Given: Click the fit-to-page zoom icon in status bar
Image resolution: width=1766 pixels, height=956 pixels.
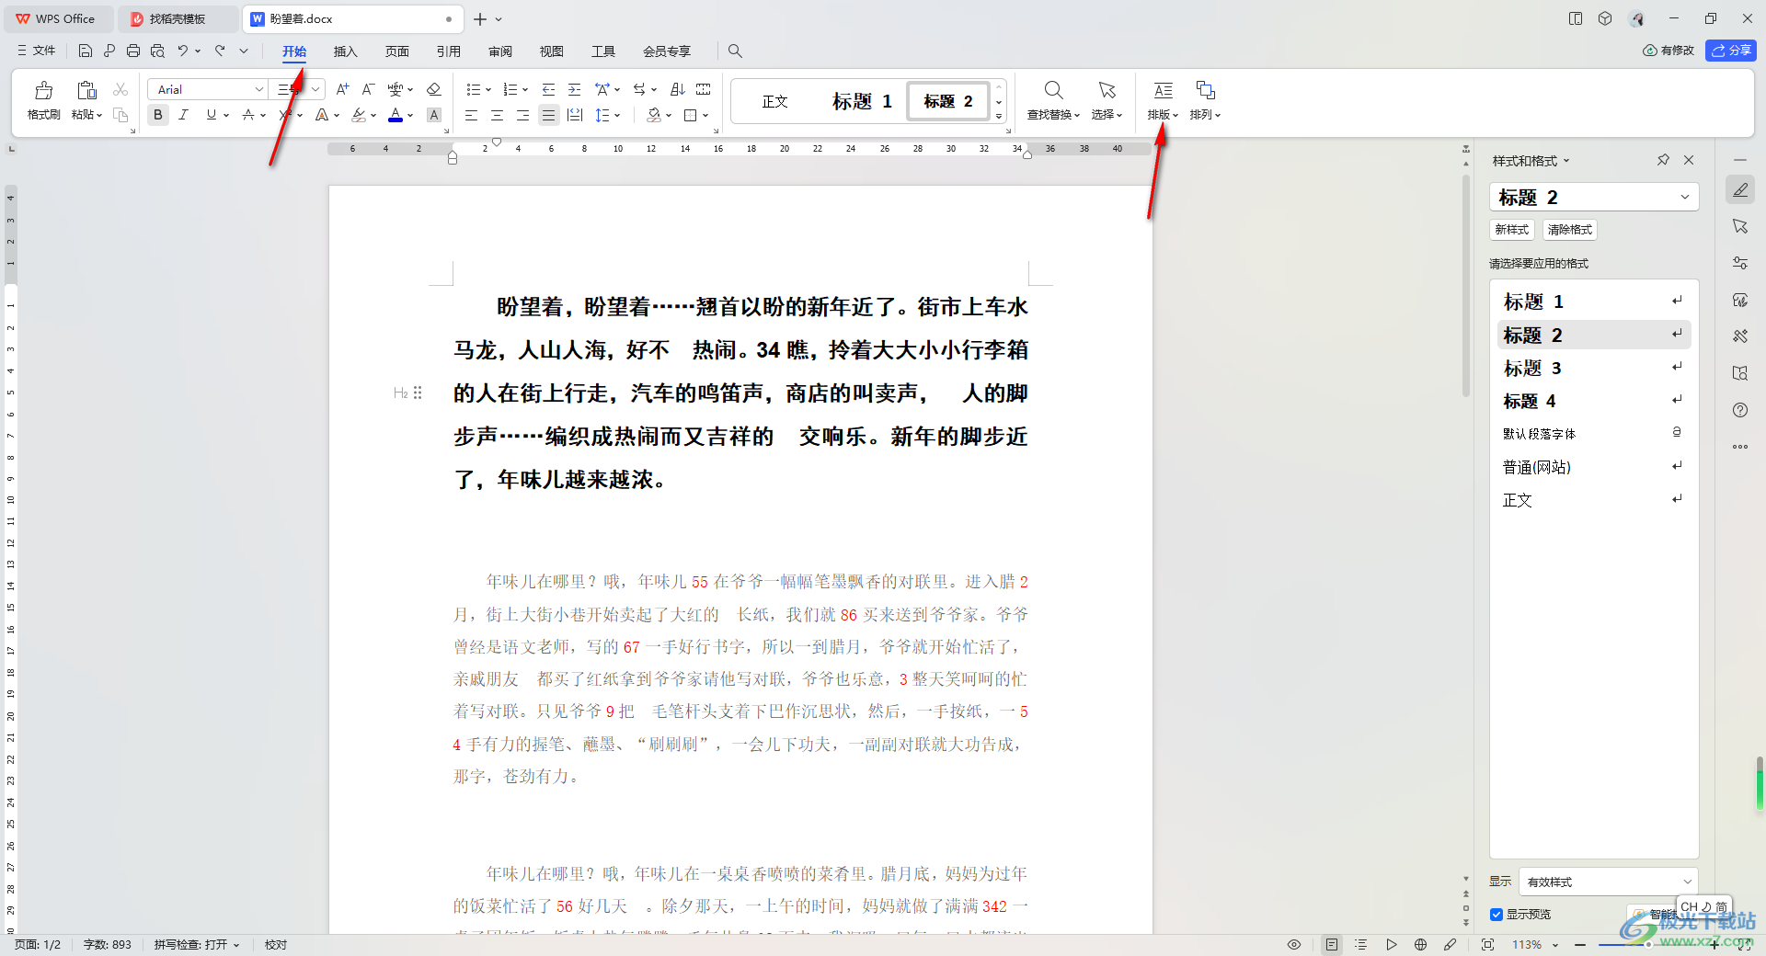Looking at the screenshot, I should coord(1488,944).
